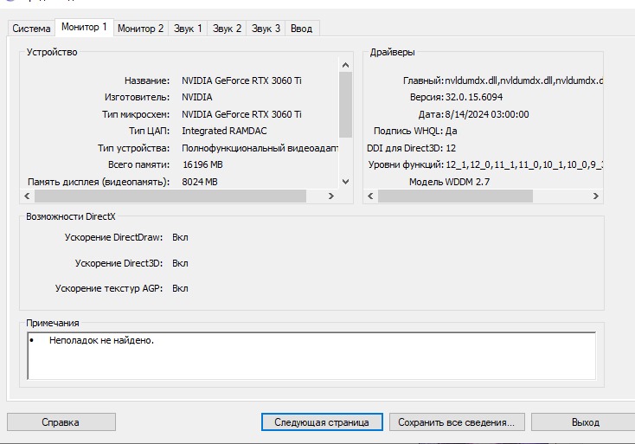Viewport: 635px width, 444px height.
Task: Switch to the Система tab
Action: click(31, 29)
